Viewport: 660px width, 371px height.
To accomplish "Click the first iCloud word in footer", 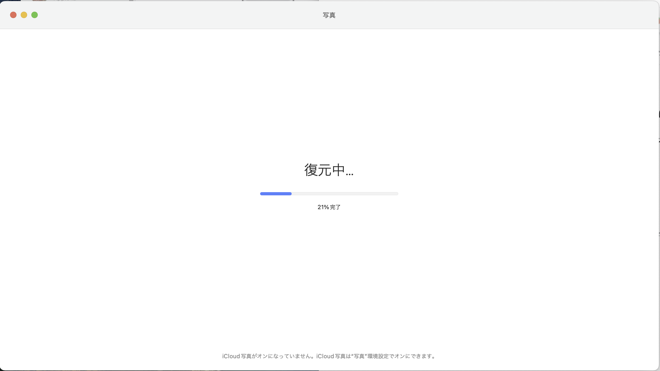I will coord(231,356).
